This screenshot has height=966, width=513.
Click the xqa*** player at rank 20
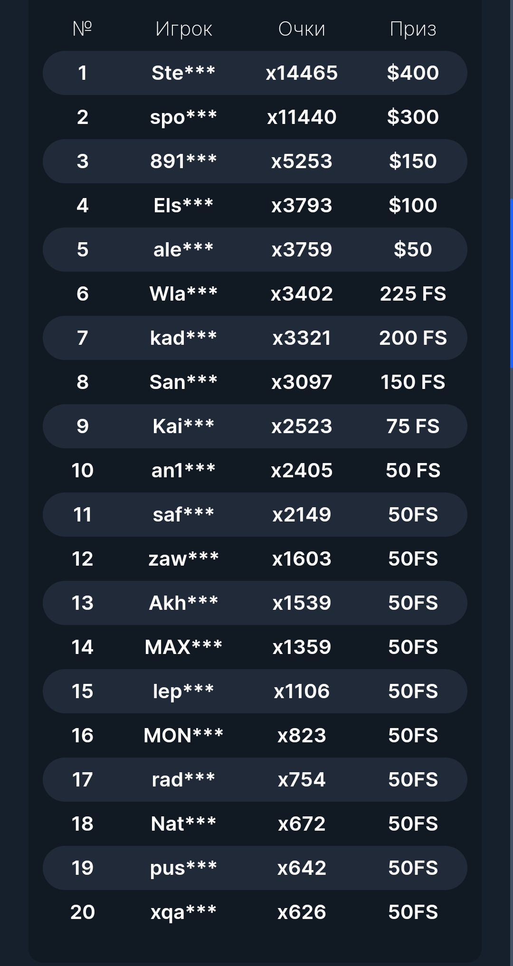coord(184,912)
